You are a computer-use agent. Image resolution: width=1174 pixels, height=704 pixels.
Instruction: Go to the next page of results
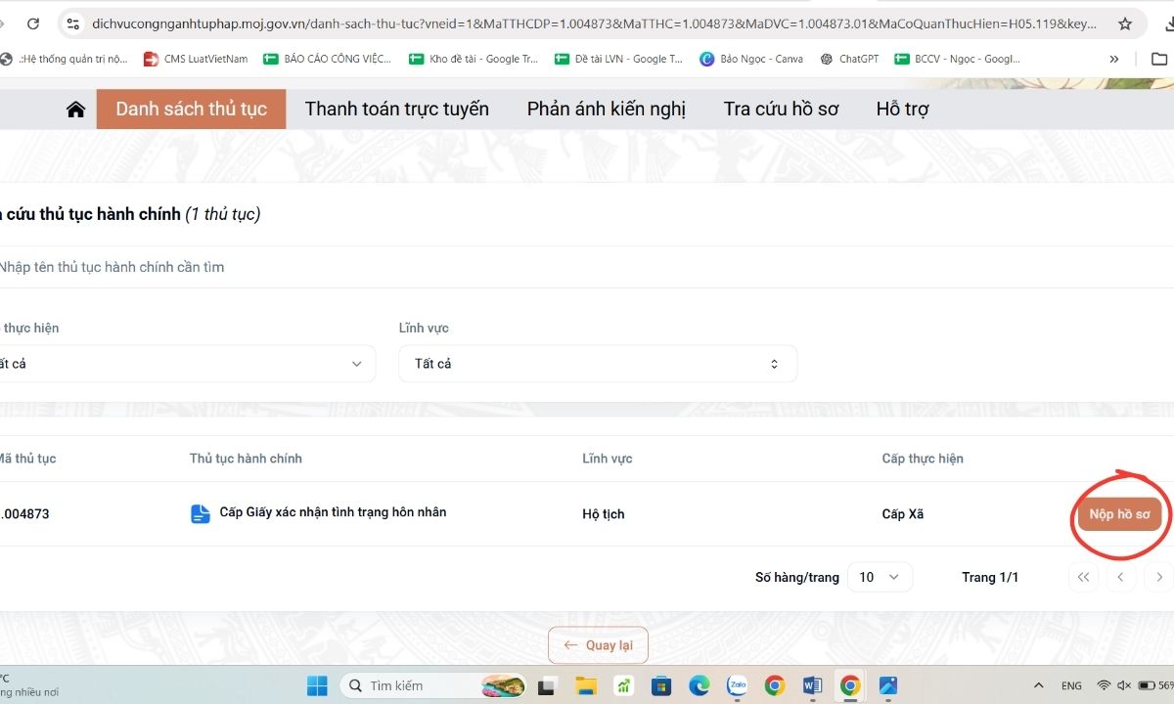(1159, 577)
